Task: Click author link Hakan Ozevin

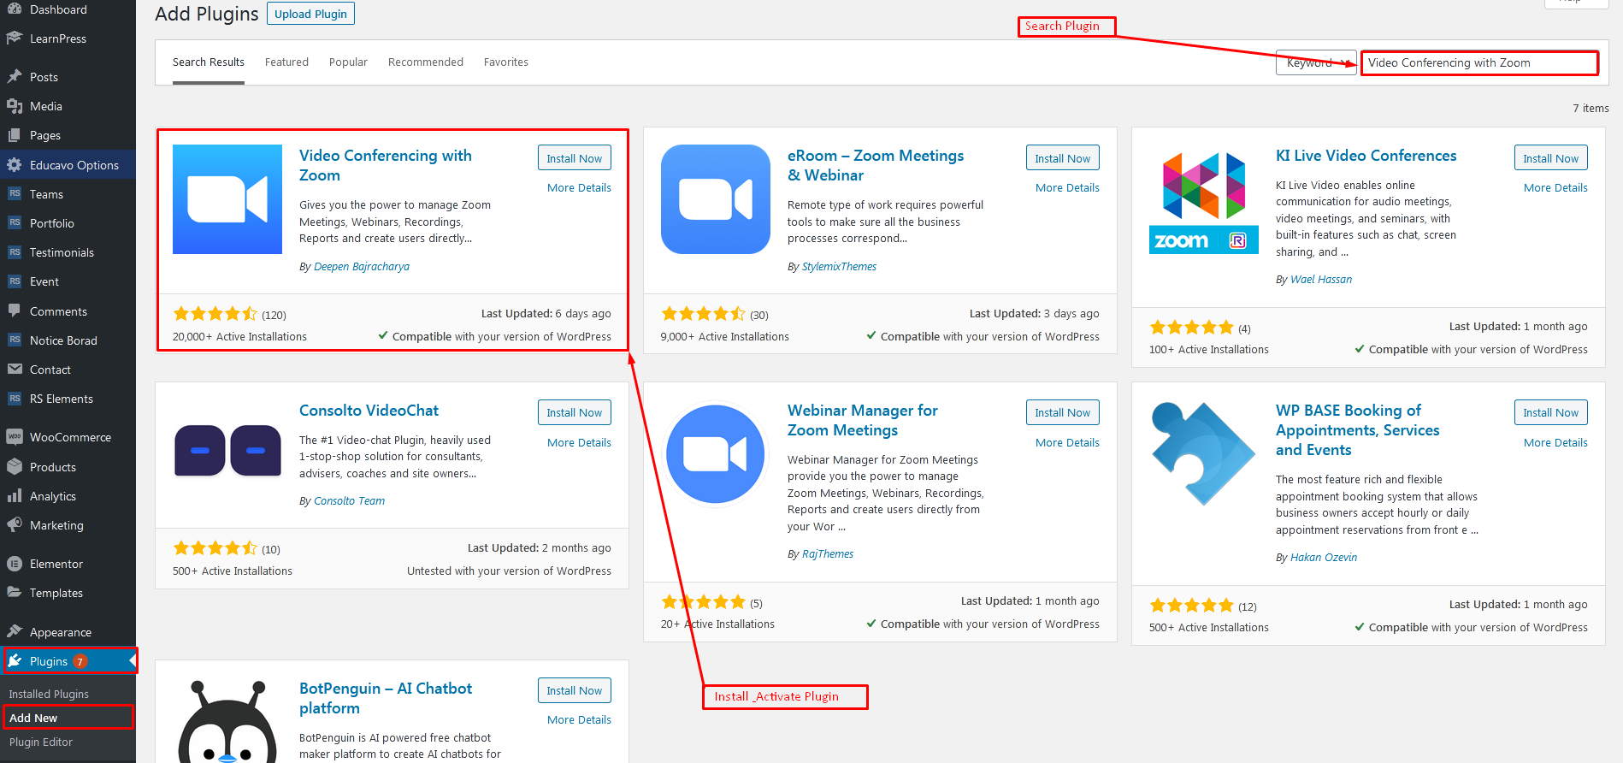Action: pyautogui.click(x=1324, y=558)
